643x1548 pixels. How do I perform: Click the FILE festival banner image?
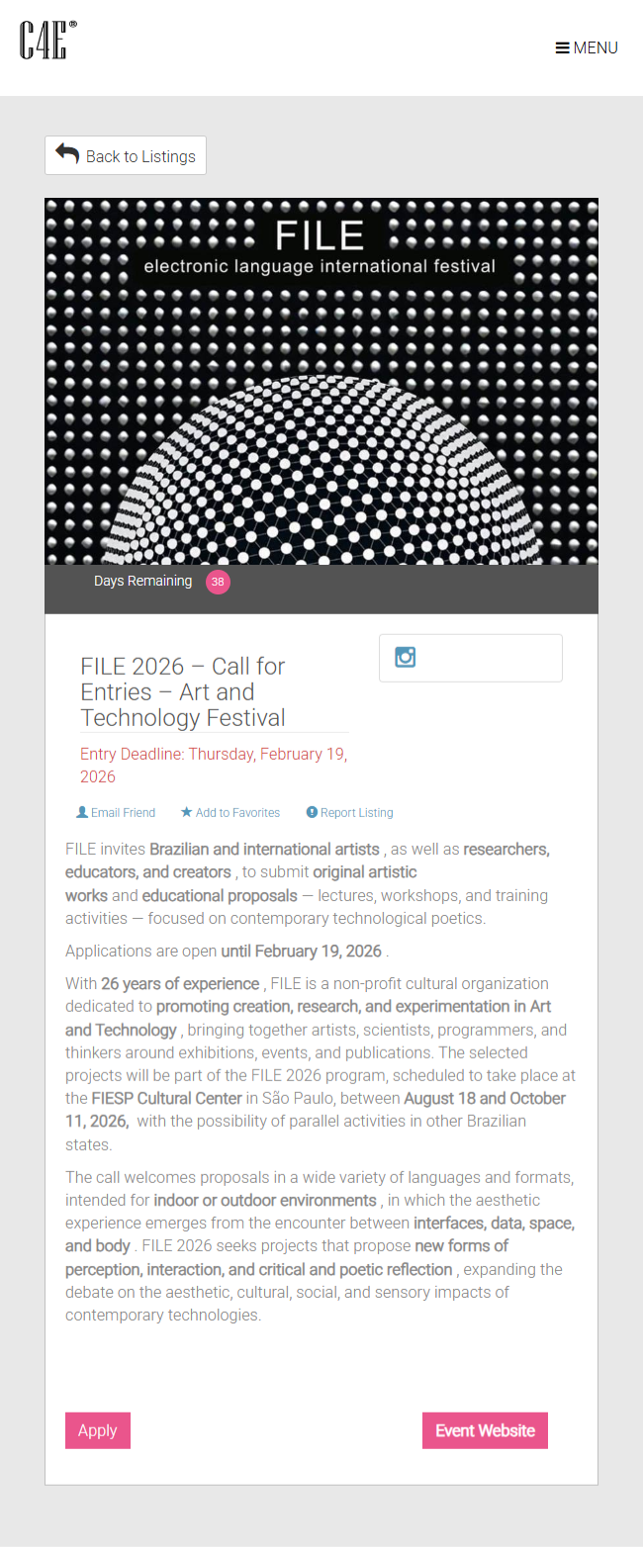pos(321,381)
